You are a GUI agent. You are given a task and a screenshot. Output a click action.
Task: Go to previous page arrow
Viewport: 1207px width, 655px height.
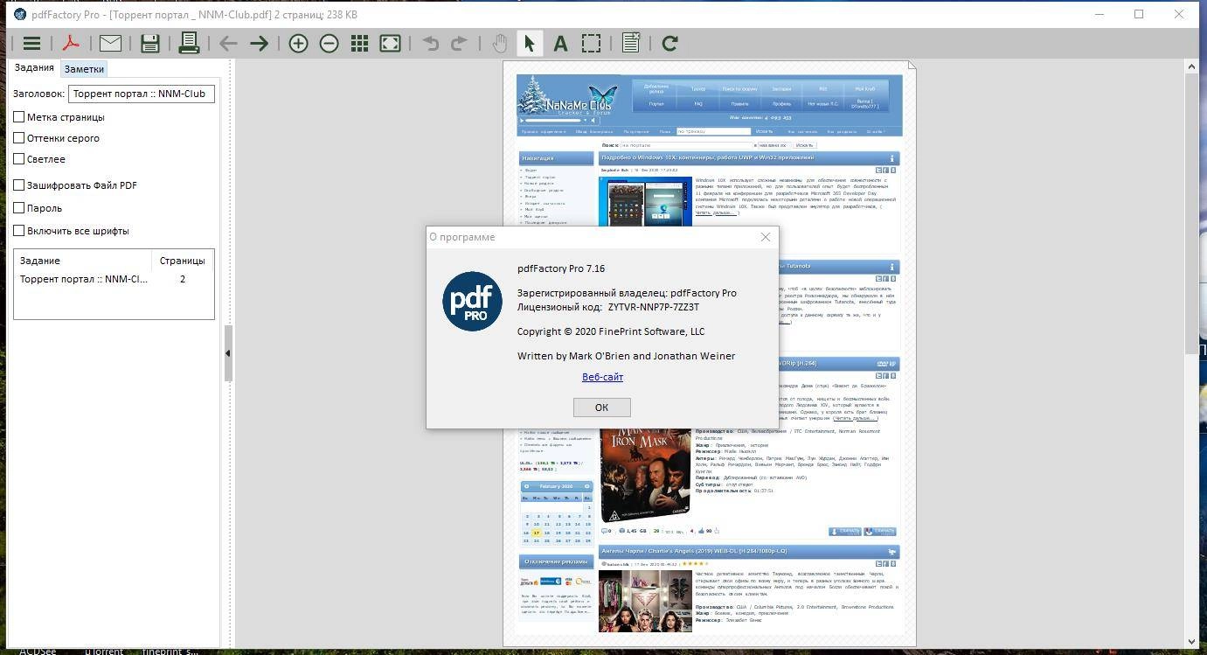228,43
